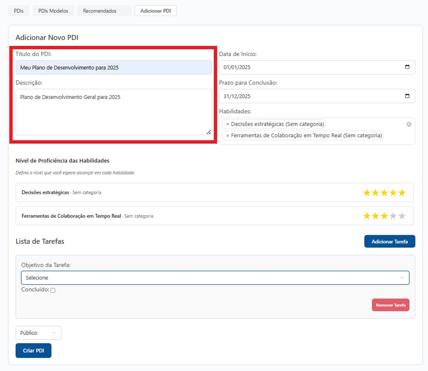The width and height of the screenshot is (428, 371).
Task: Set Ferramentas de Colaboração to four stars
Action: click(393, 216)
